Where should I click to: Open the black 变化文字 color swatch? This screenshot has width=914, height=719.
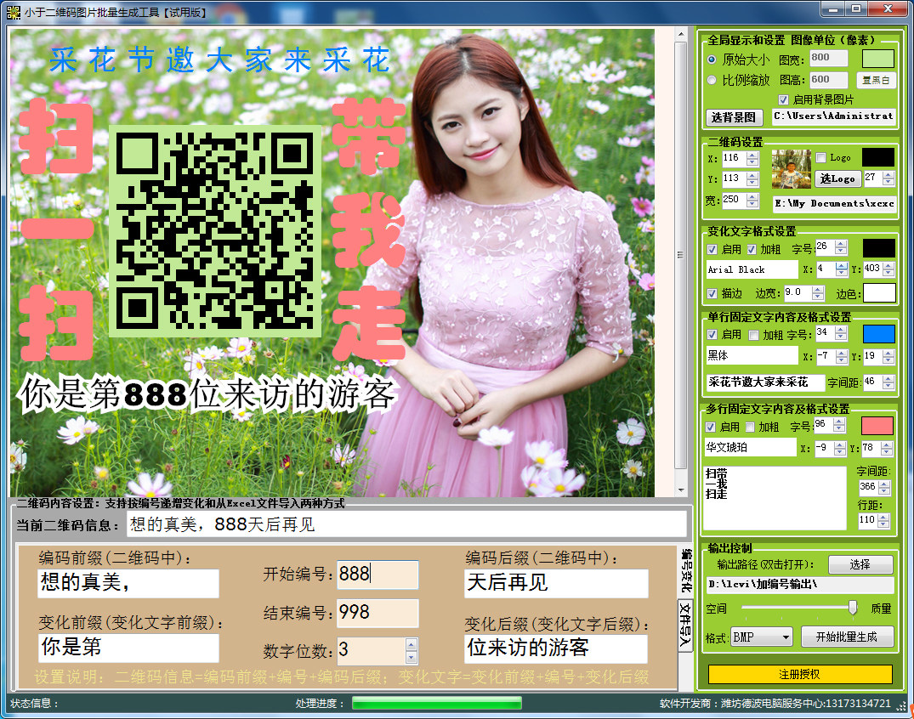(x=879, y=248)
